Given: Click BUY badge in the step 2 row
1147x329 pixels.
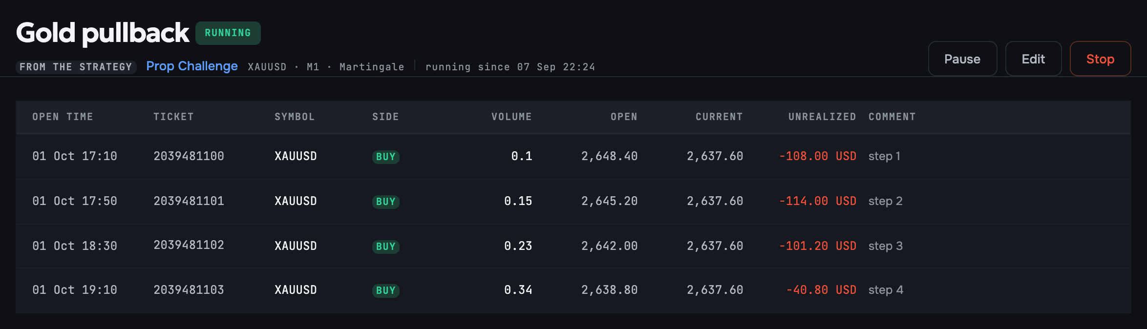Looking at the screenshot, I should coord(386,202).
